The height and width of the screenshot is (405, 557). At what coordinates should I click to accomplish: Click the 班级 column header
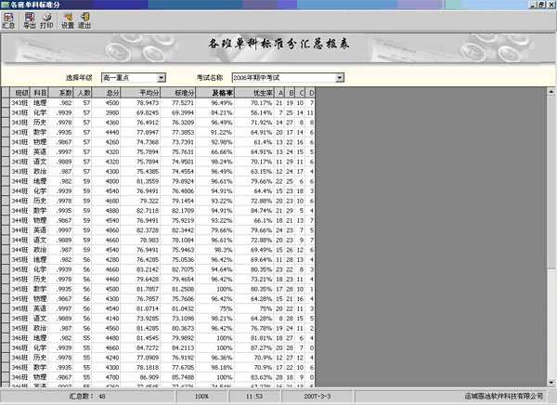pos(20,93)
